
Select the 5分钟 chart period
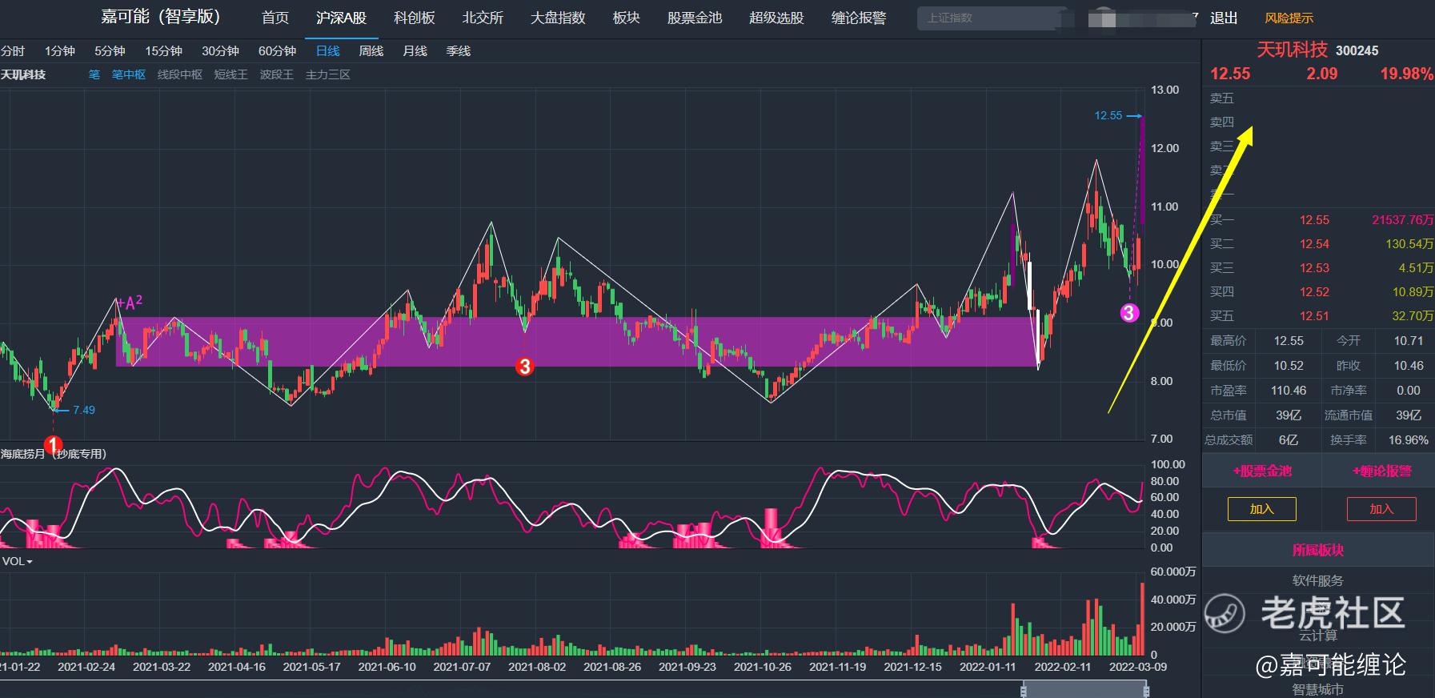(x=110, y=51)
